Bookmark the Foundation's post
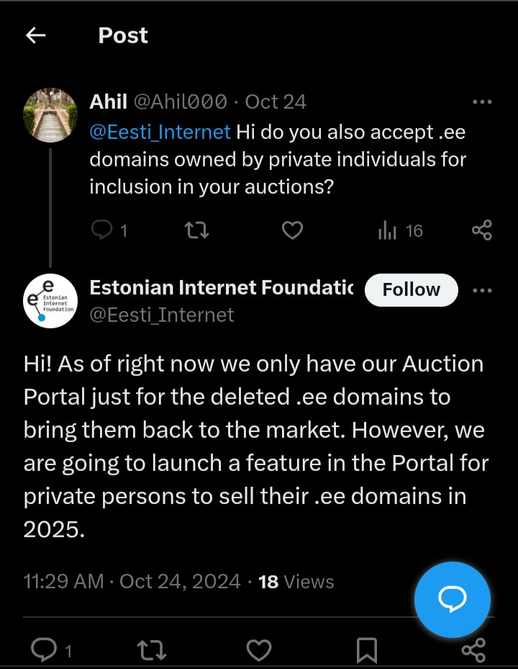Screen dimensions: 518x669 [x=367, y=651]
